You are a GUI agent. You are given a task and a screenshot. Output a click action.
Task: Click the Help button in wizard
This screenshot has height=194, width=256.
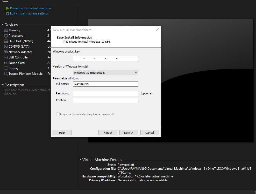[x=62, y=133]
